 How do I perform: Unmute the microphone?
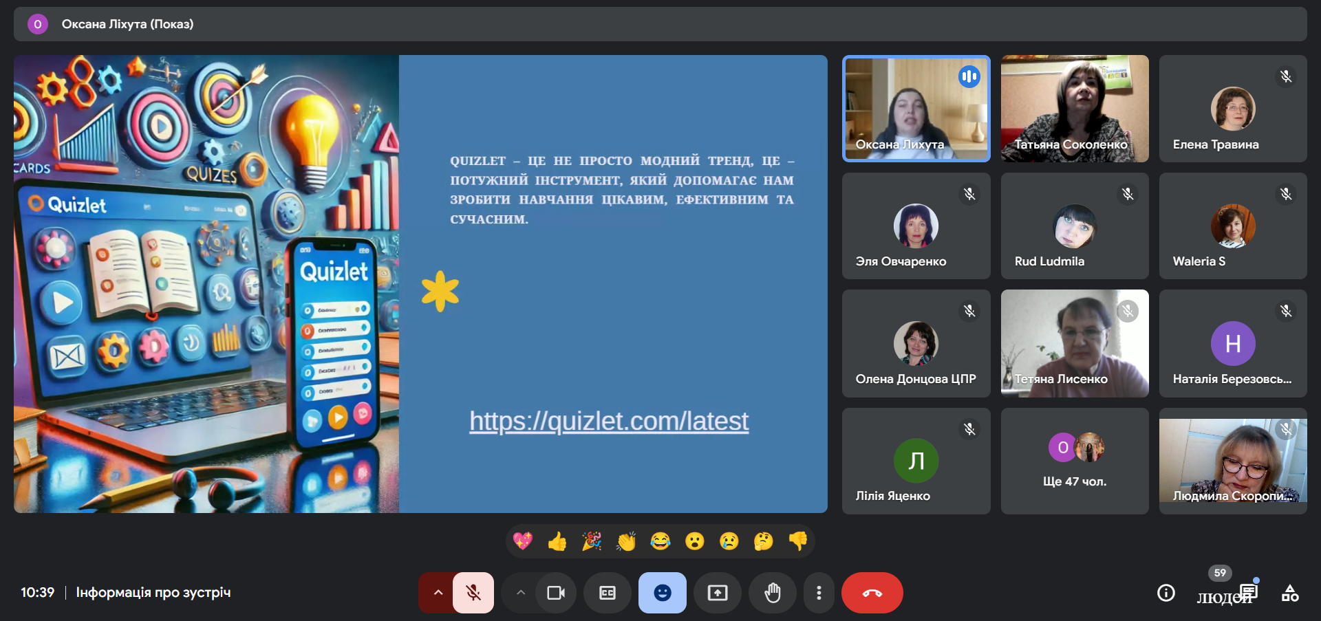[473, 593]
